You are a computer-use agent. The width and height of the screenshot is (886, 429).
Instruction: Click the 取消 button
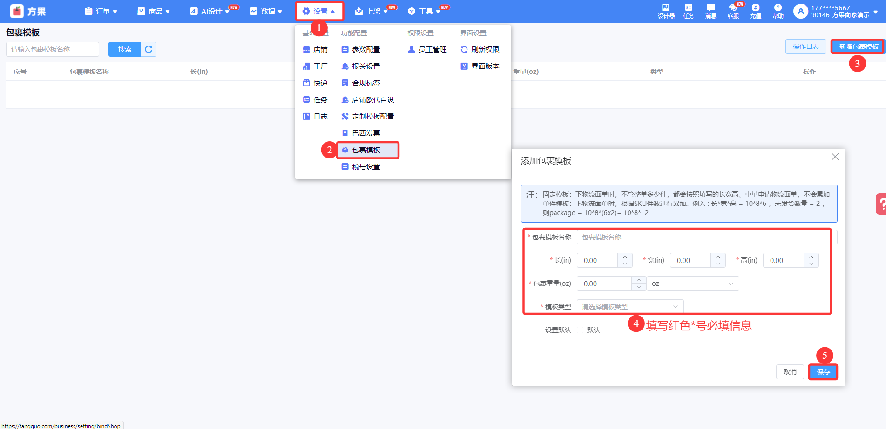(x=790, y=372)
